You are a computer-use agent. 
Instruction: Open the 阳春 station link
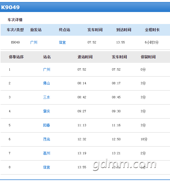[x=46, y=125]
